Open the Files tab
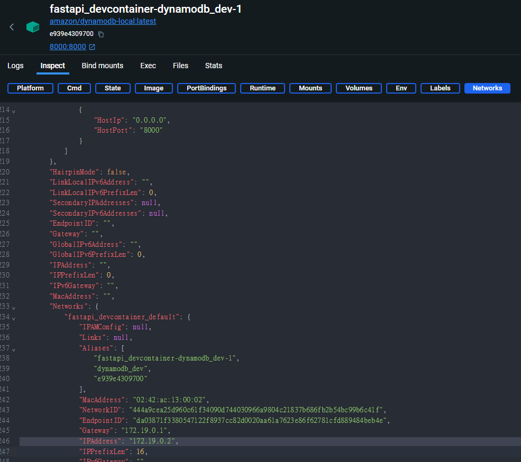This screenshot has width=521, height=462. 180,66
